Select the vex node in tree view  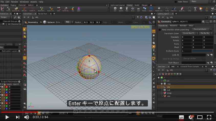(168, 96)
